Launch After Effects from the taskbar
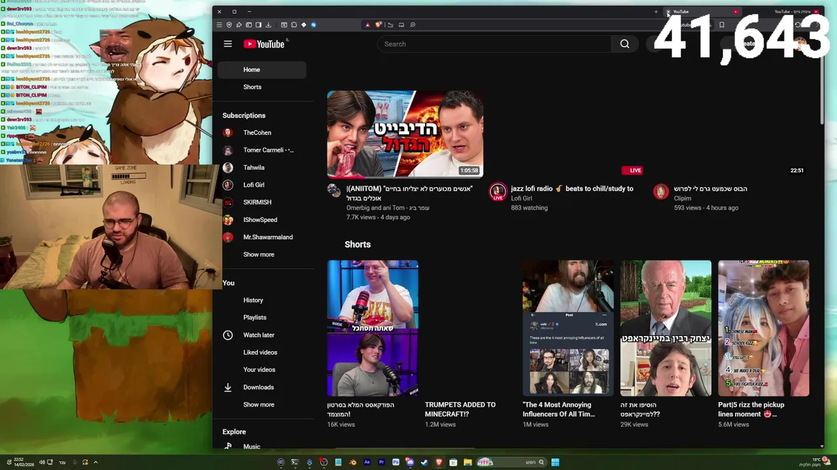Image resolution: width=837 pixels, height=470 pixels. [367, 462]
